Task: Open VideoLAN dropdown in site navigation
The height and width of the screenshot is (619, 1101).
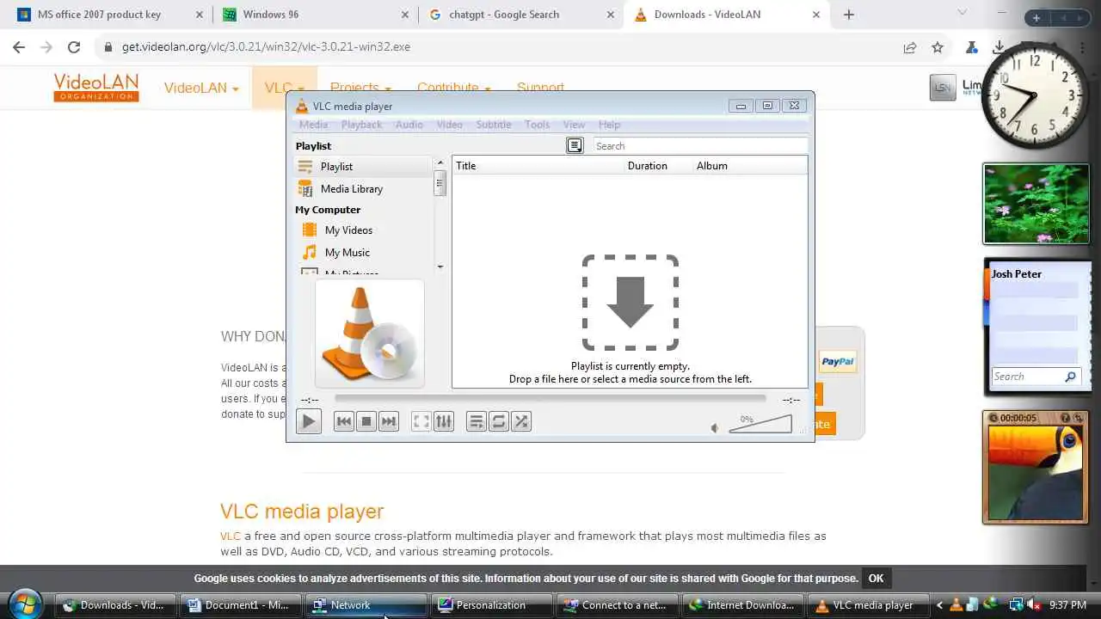Action: 201,88
